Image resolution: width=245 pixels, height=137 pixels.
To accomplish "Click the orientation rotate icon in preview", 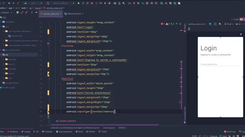I will [215, 24].
